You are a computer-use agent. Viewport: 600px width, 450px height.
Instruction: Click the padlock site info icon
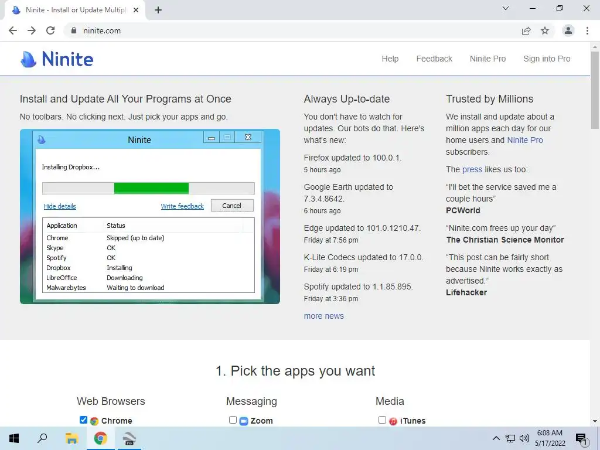74,30
